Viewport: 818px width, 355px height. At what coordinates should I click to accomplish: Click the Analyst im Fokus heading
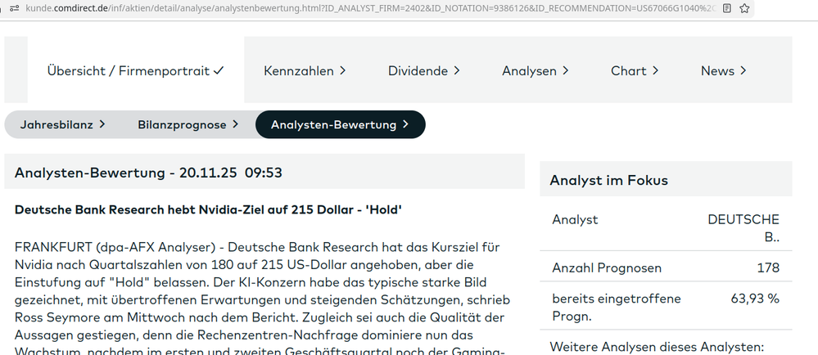pyautogui.click(x=609, y=181)
